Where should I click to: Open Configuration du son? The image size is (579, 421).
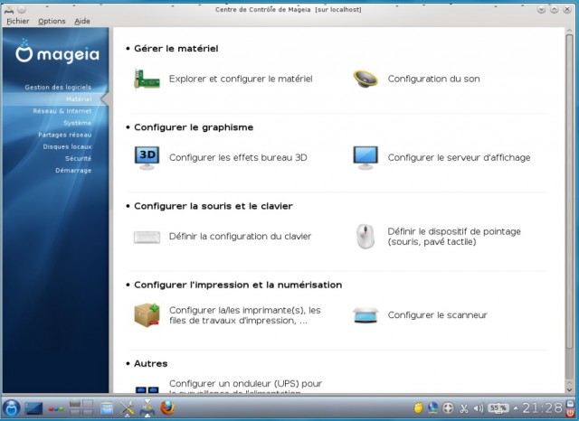(x=434, y=79)
